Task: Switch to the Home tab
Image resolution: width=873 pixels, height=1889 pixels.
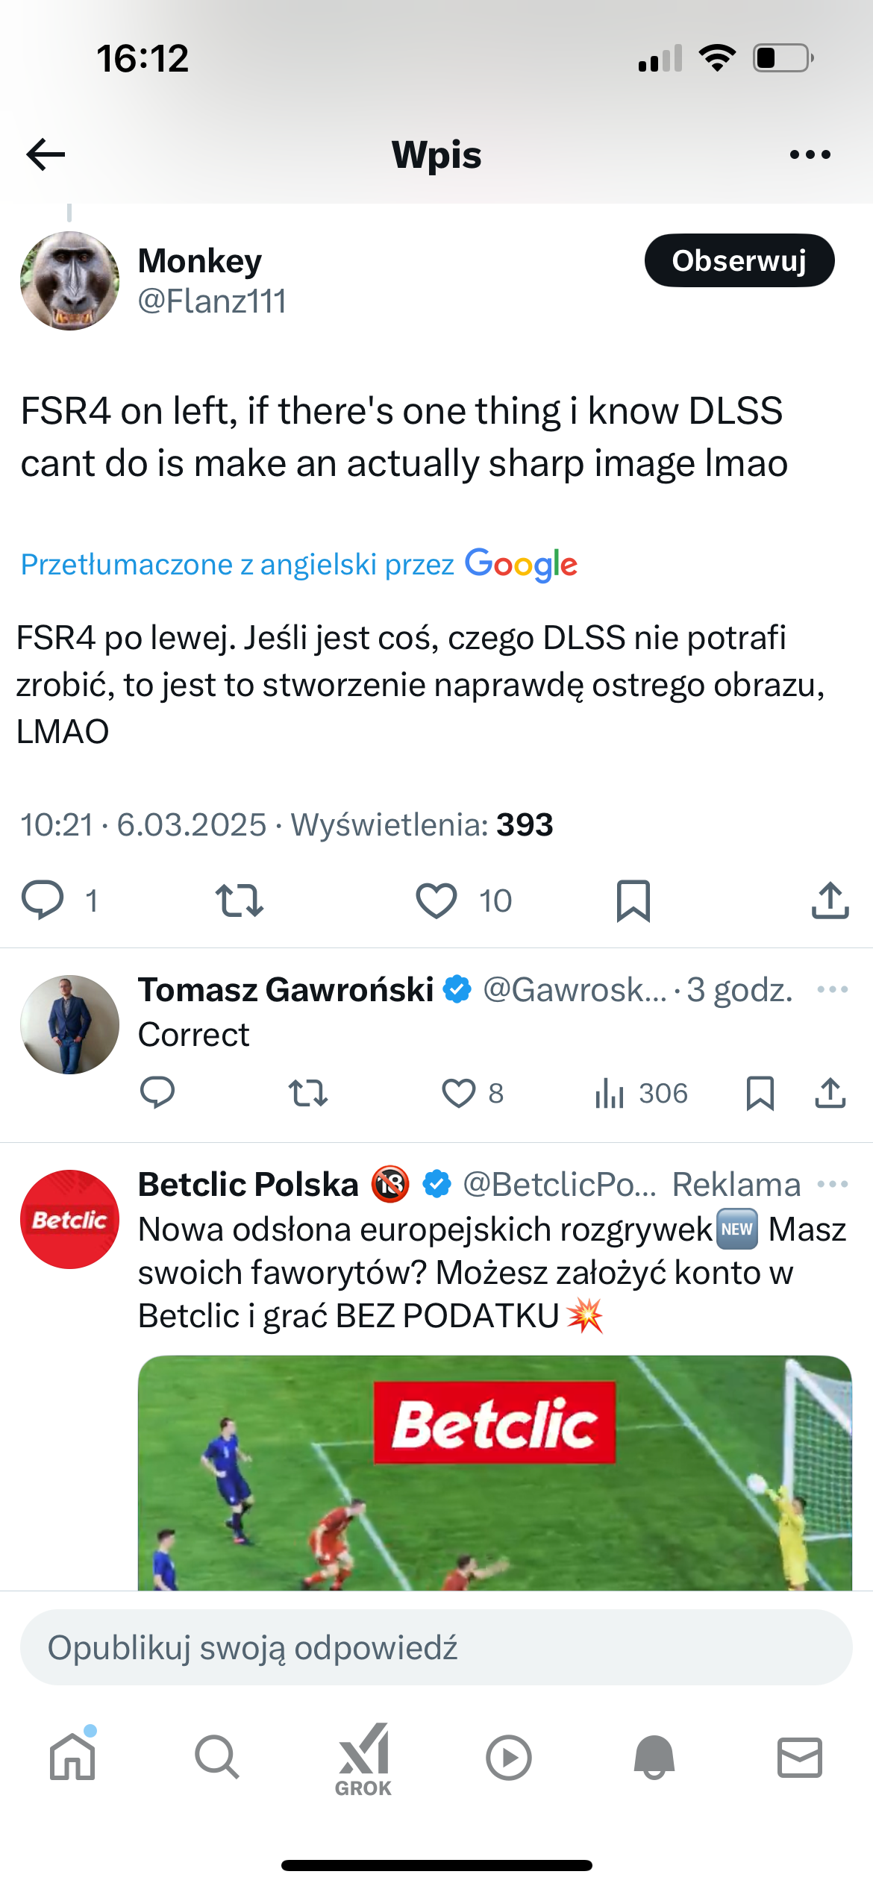Action: click(72, 1757)
